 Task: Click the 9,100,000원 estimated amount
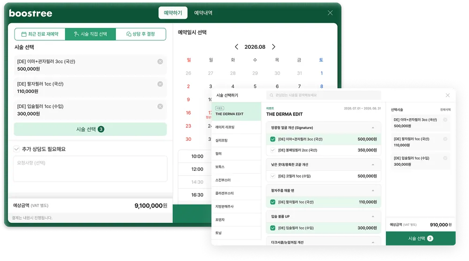pyautogui.click(x=151, y=206)
